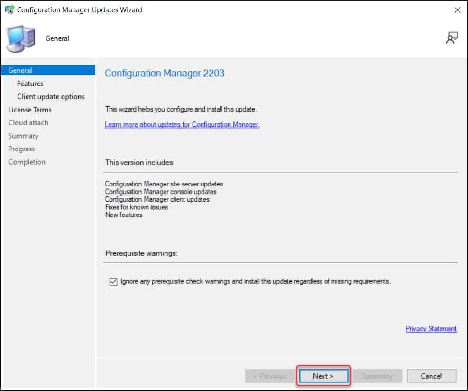Click the disabled Summary button

377,376
